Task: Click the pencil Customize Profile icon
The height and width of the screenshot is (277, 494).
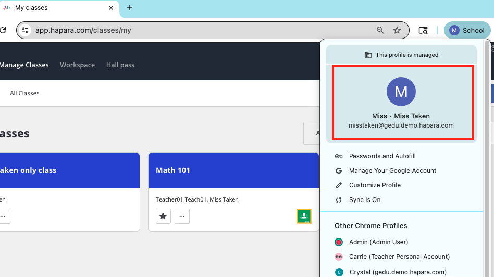Action: (339, 185)
